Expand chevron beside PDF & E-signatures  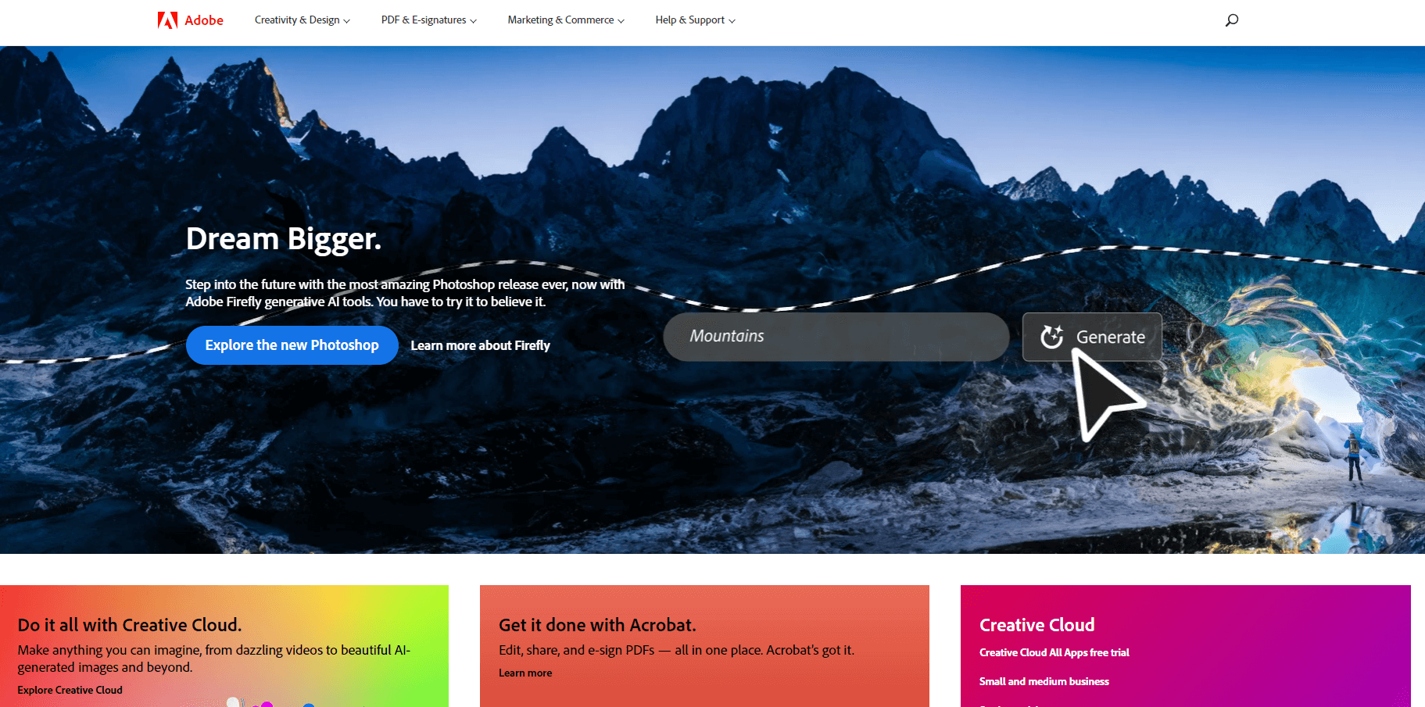point(473,21)
